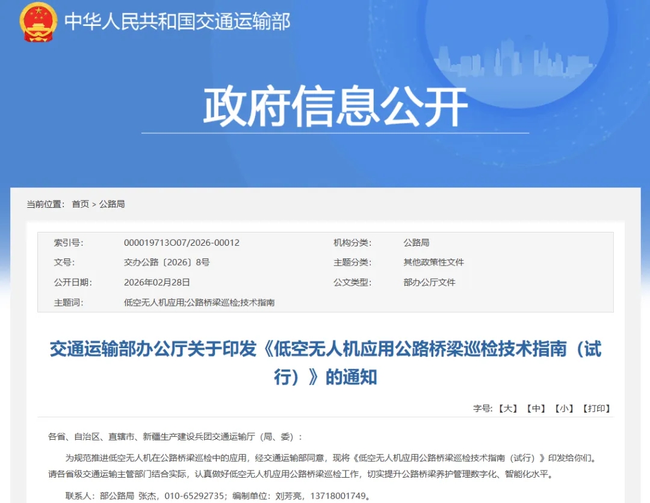Set font size to 中
650x503 pixels.
click(536, 408)
